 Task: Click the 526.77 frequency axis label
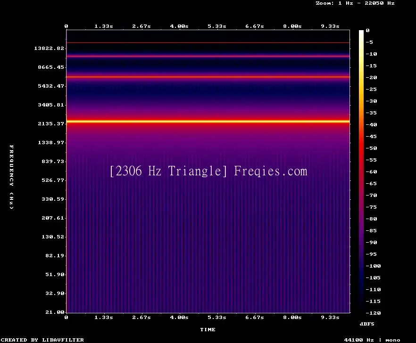click(53, 180)
